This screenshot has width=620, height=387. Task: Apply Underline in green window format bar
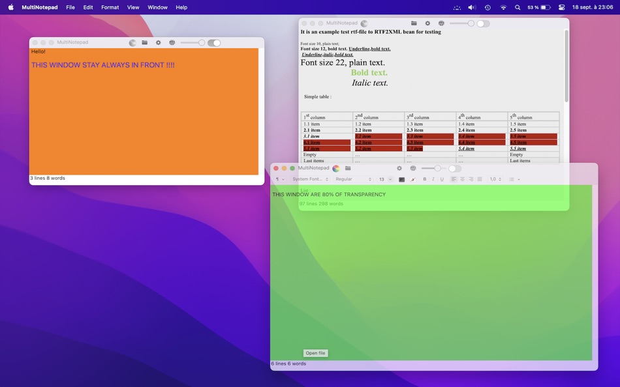click(x=442, y=179)
